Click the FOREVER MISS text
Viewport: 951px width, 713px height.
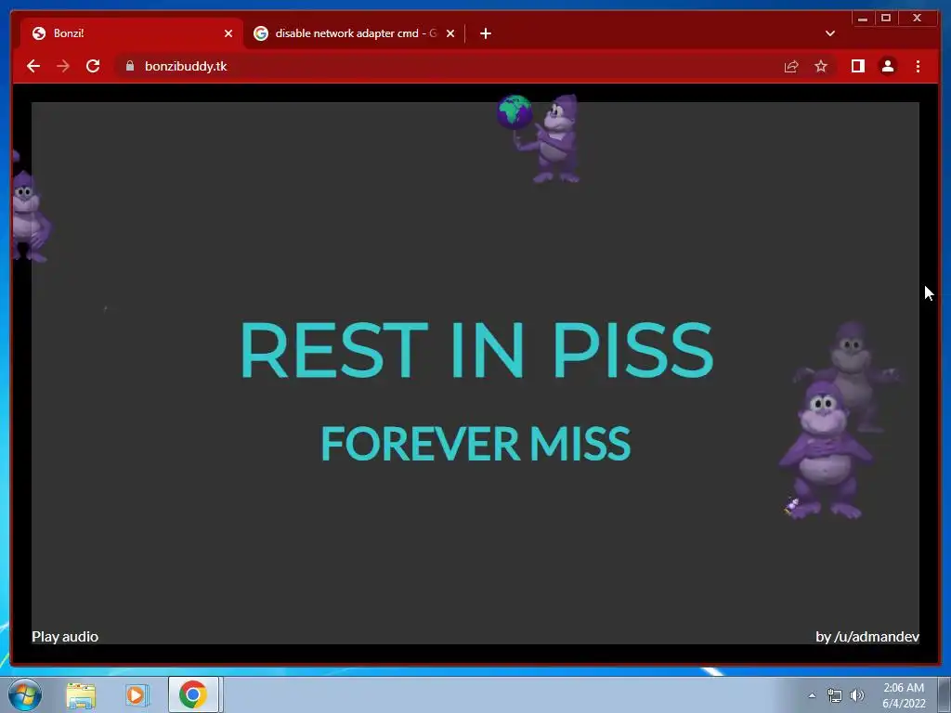[475, 443]
